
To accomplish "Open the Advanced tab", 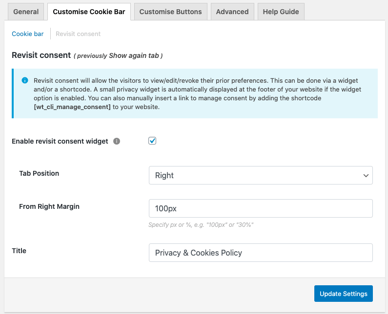I will click(x=232, y=12).
